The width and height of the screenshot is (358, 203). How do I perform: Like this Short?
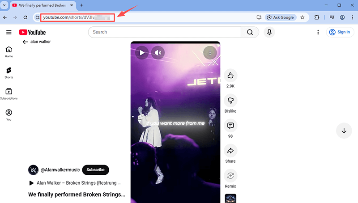[x=230, y=76]
